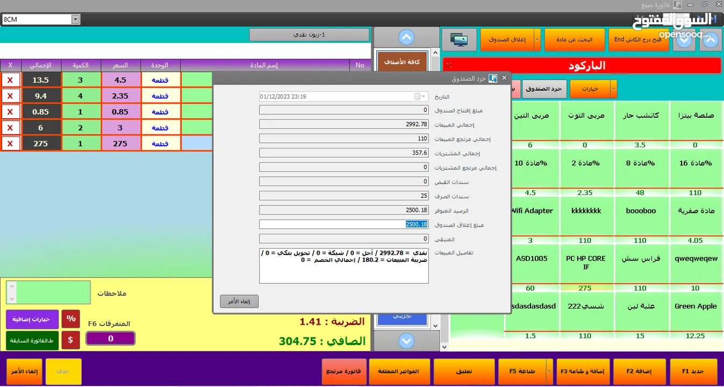724x387 pixels.
Task: Click the down arrow in the ملاحظات notes box
Action: point(11,298)
